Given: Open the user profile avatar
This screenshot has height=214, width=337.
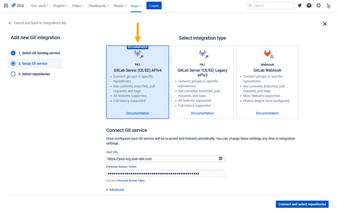Looking at the screenshot, I should (x=329, y=5).
